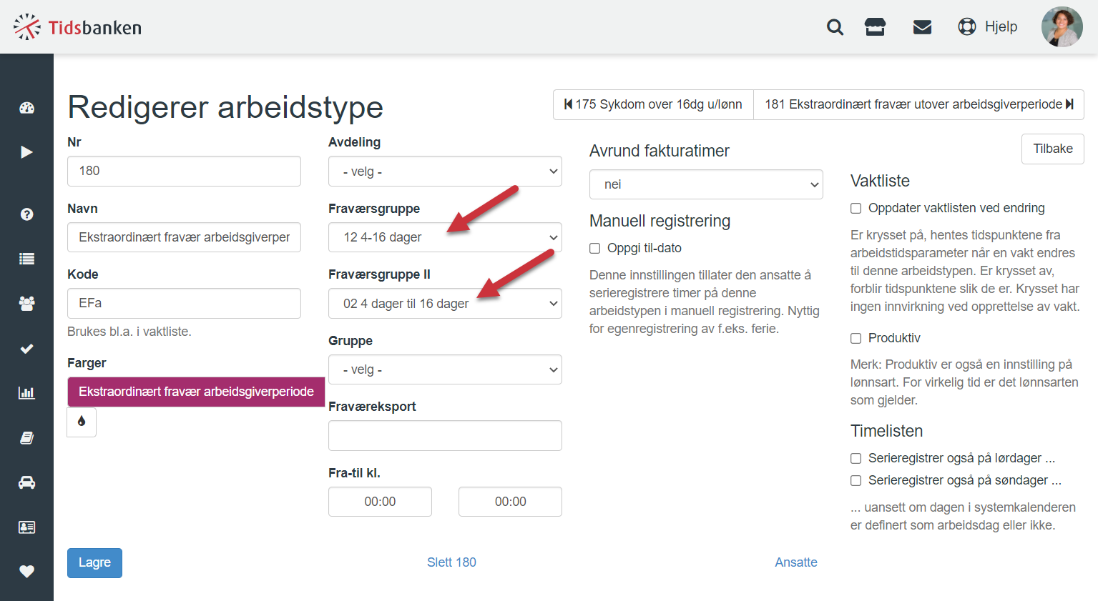
Task: Open the bar chart icon in sidebar
Action: (26, 393)
